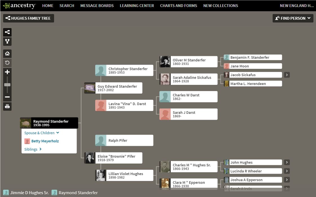The width and height of the screenshot is (316, 197).
Task: Select Lillian Violet Hughes card
Action: coord(124,175)
